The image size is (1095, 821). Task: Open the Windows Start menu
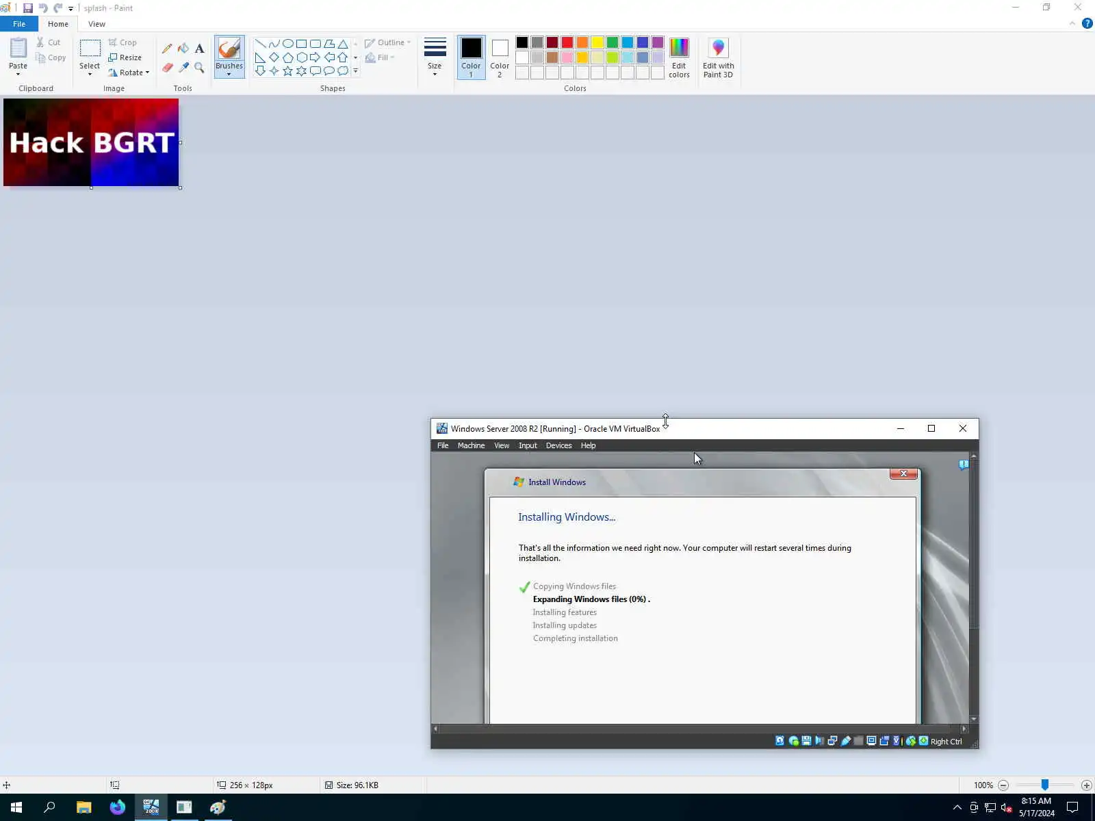(x=16, y=807)
